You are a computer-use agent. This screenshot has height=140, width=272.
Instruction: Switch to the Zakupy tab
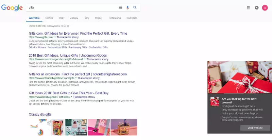[x=74, y=18]
